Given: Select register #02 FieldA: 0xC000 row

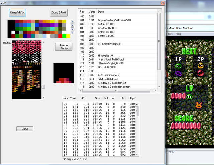Looking at the screenshot, I should point(118,24).
